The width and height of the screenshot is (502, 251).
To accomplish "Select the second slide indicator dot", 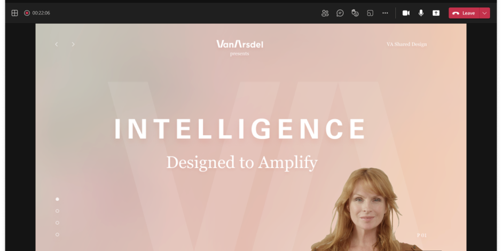I will [57, 211].
